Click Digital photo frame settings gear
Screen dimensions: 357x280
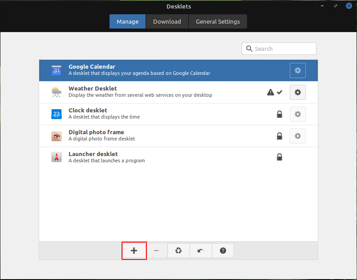(298, 136)
